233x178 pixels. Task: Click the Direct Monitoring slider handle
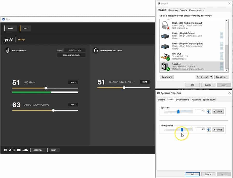[53, 110]
